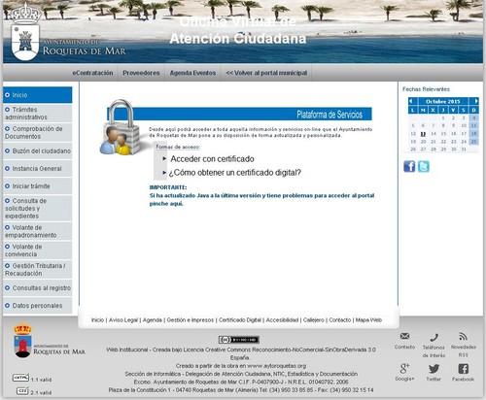Click the Fechas Relevantes heading
This screenshot has width=486, height=400.
426,89
